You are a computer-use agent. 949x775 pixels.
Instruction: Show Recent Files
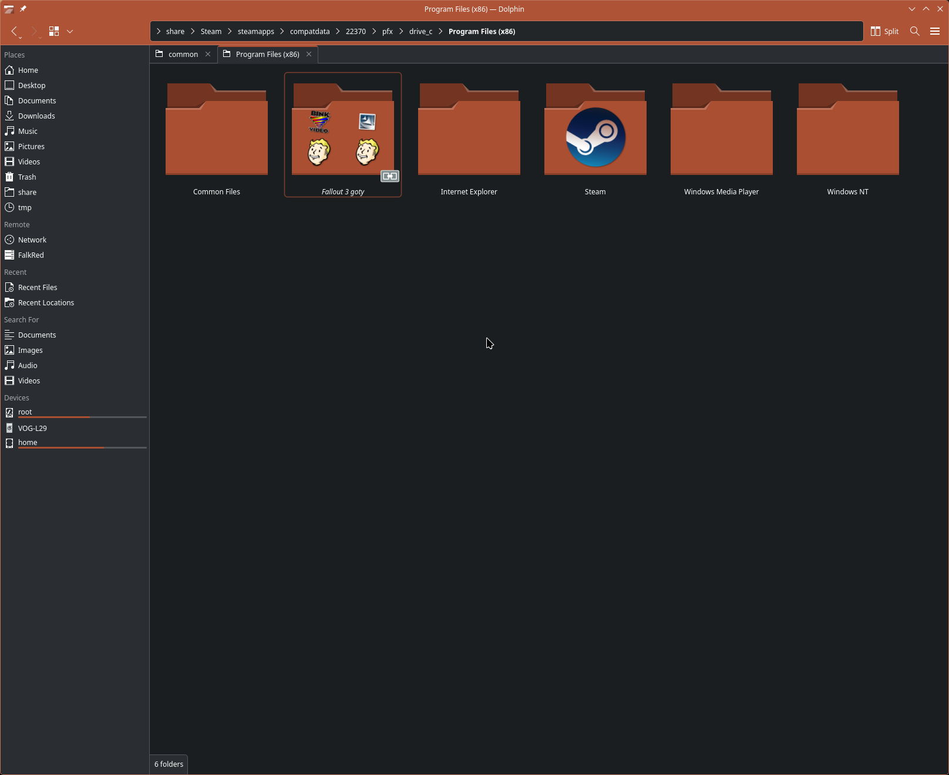(x=75, y=287)
